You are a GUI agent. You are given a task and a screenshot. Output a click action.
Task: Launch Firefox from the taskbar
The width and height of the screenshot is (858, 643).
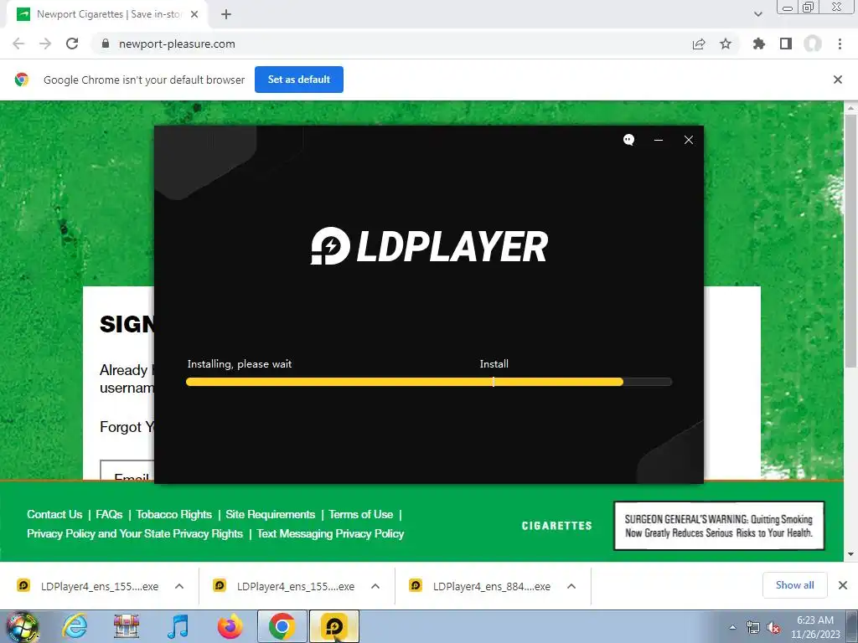(x=230, y=626)
